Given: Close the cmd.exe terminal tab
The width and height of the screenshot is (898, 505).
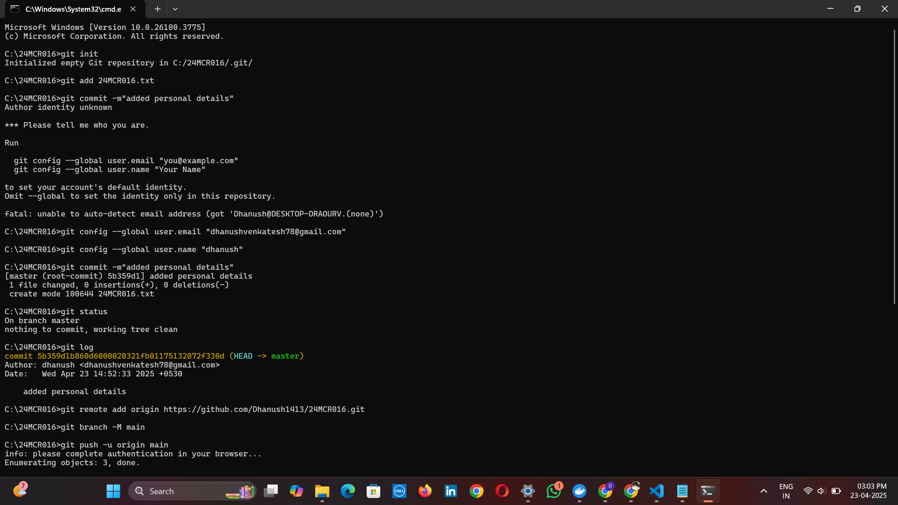Looking at the screenshot, I should 133,9.
